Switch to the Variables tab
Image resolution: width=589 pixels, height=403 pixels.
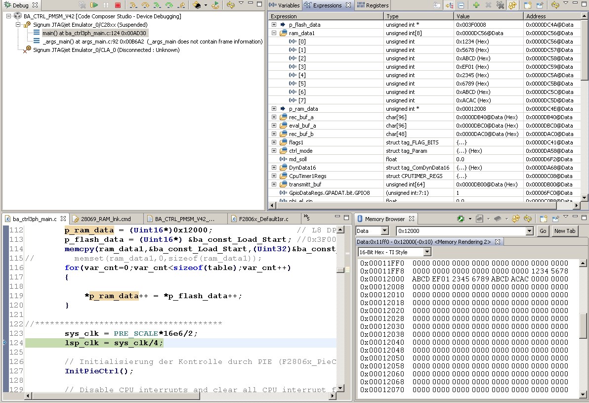284,5
